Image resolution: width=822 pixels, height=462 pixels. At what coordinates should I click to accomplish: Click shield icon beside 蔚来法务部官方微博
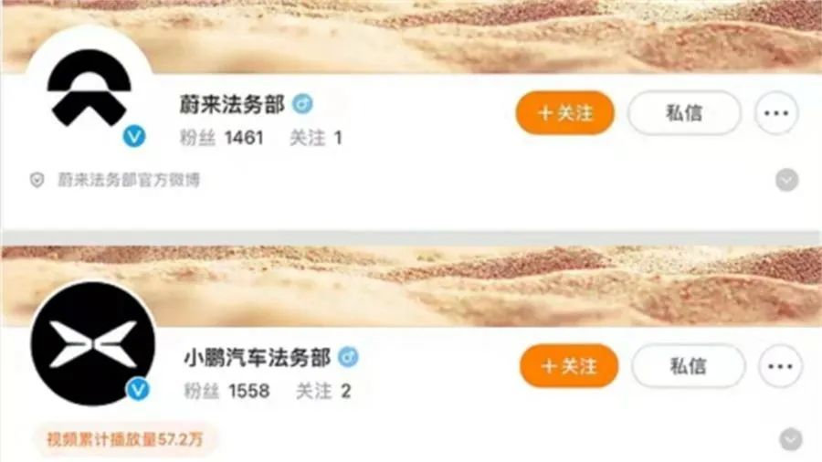point(37,180)
